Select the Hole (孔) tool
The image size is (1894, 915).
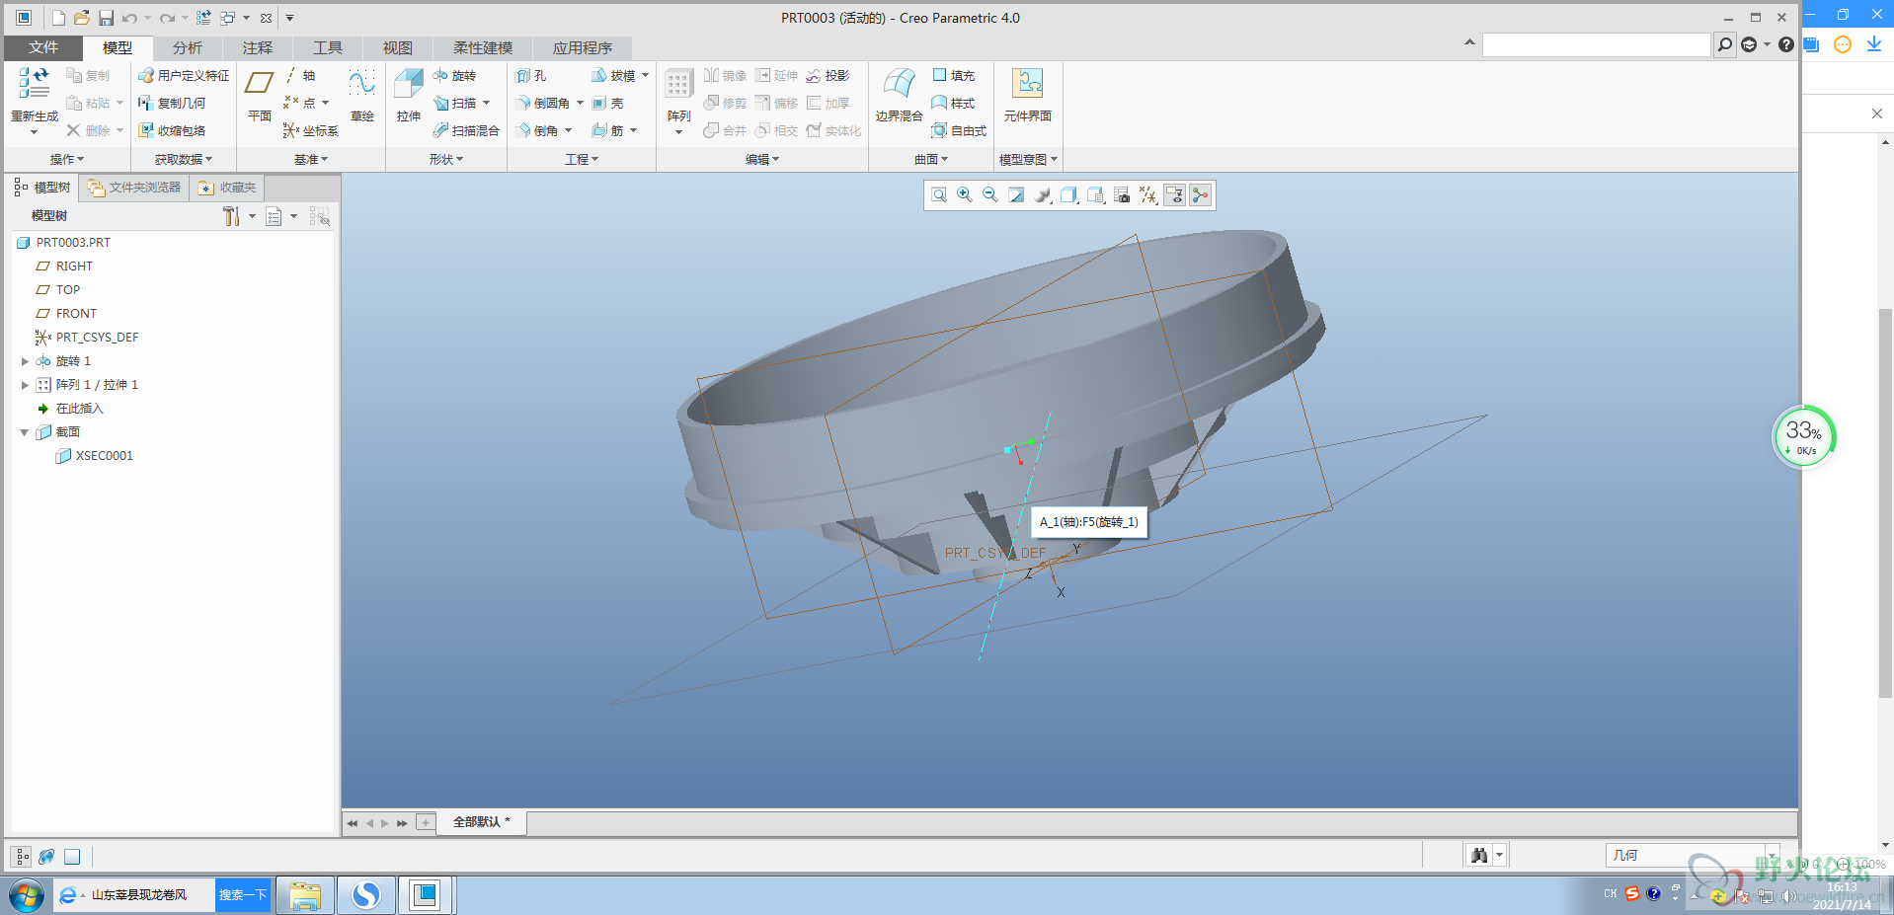pyautogui.click(x=531, y=75)
